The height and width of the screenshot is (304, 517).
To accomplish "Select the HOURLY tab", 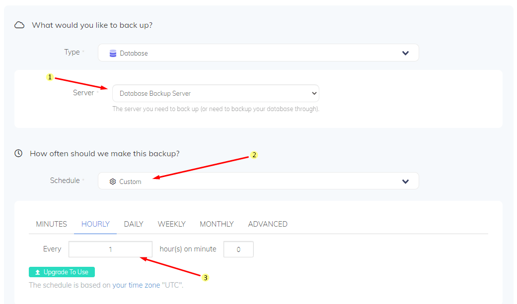I will pos(95,224).
